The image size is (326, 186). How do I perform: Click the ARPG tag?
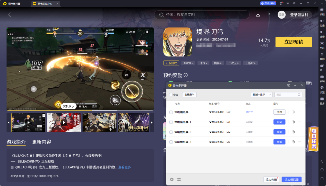[x=188, y=63]
